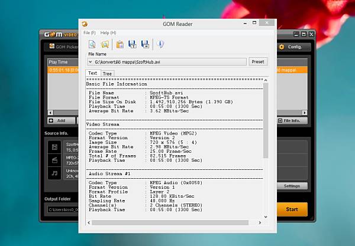Click horizontal scrollbar left arrow in GOM Reader

(89, 223)
